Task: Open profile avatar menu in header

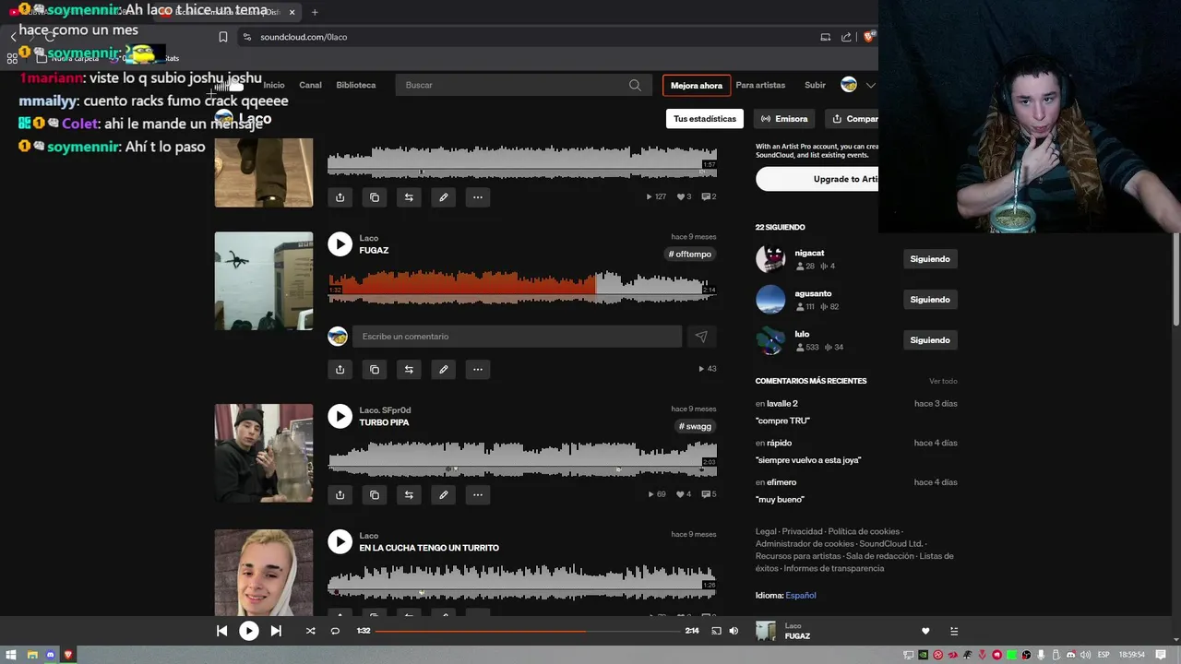Action: tap(849, 85)
